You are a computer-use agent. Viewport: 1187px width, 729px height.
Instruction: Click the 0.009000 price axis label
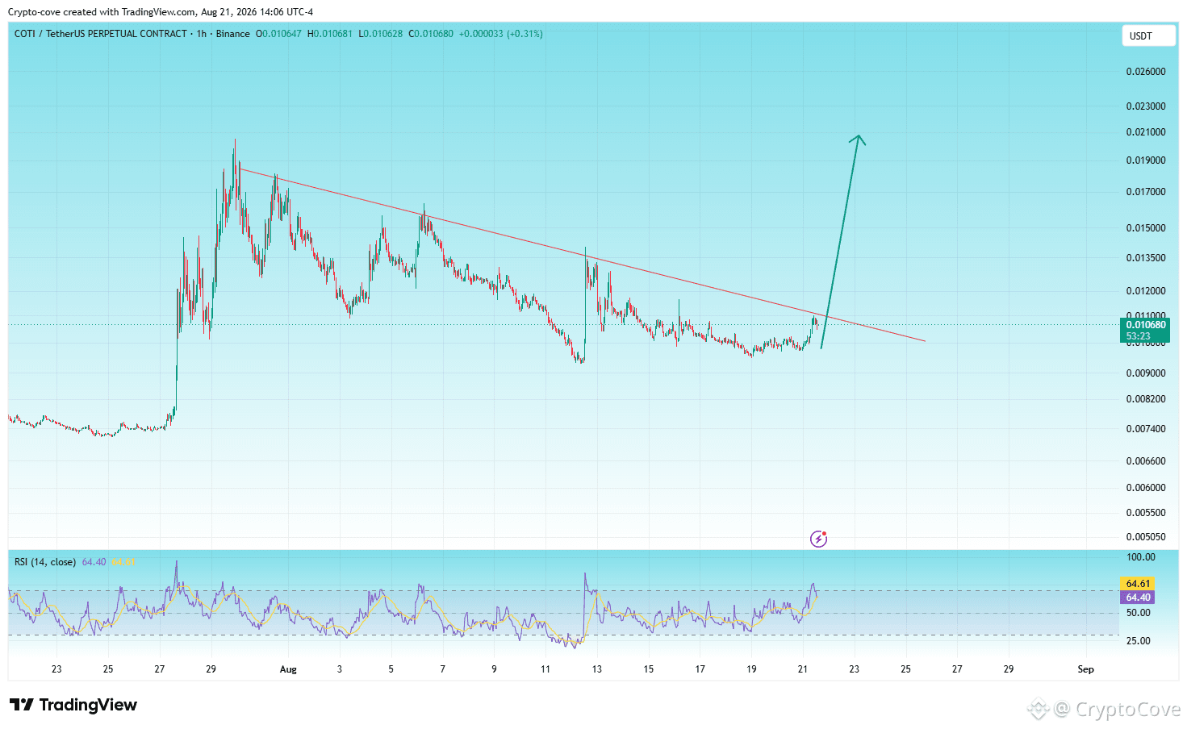1146,373
